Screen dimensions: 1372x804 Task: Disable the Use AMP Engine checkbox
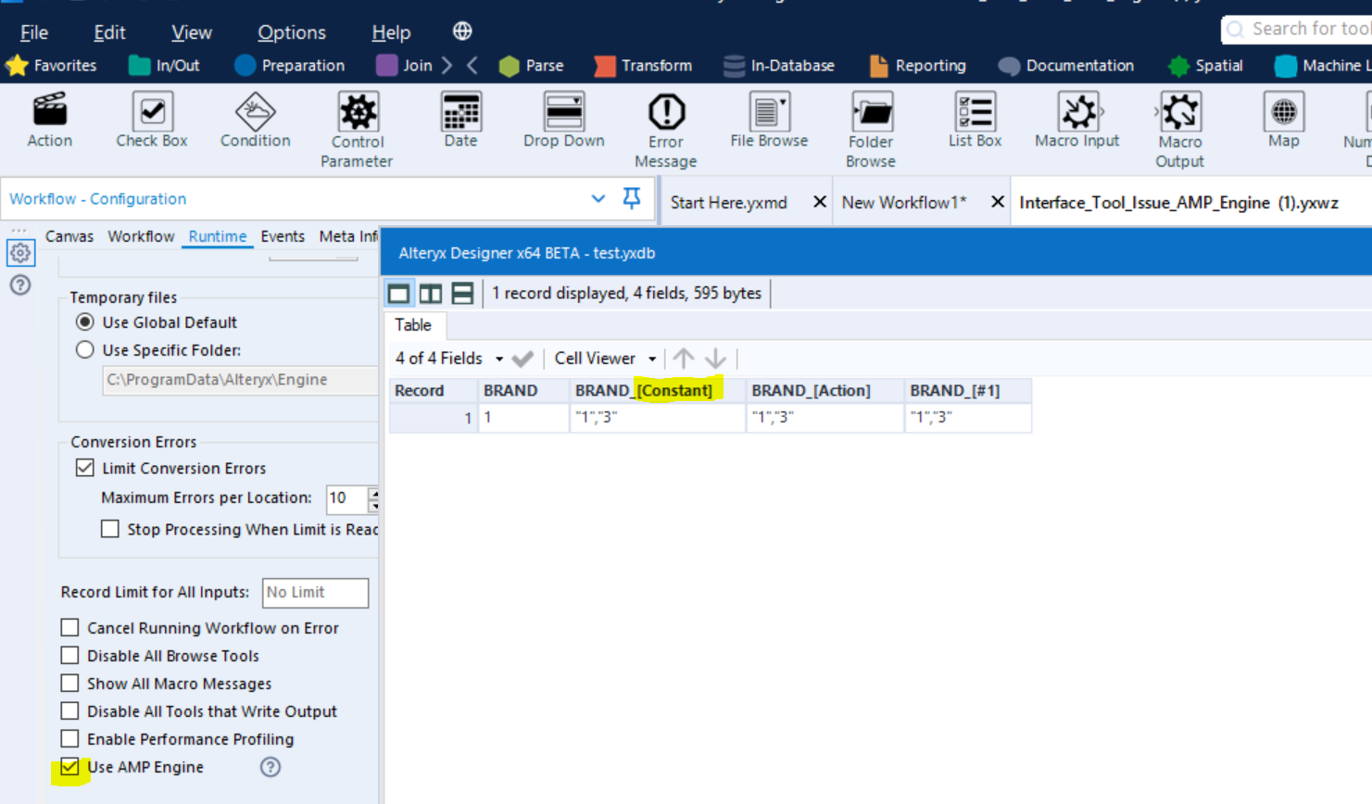[x=69, y=767]
